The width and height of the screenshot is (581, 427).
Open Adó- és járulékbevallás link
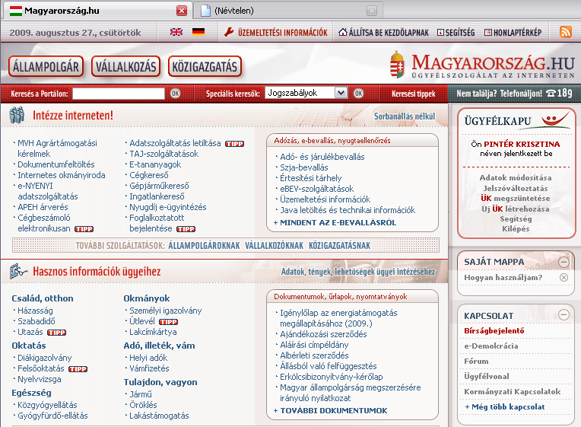[x=322, y=157]
